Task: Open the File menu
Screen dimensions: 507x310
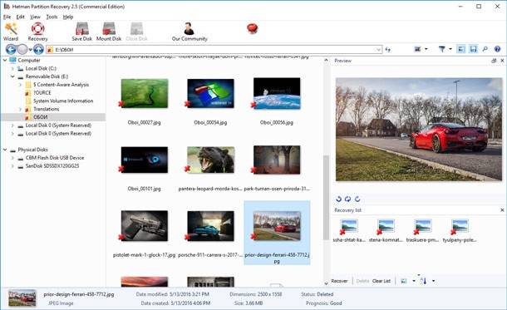Action: click(x=7, y=17)
